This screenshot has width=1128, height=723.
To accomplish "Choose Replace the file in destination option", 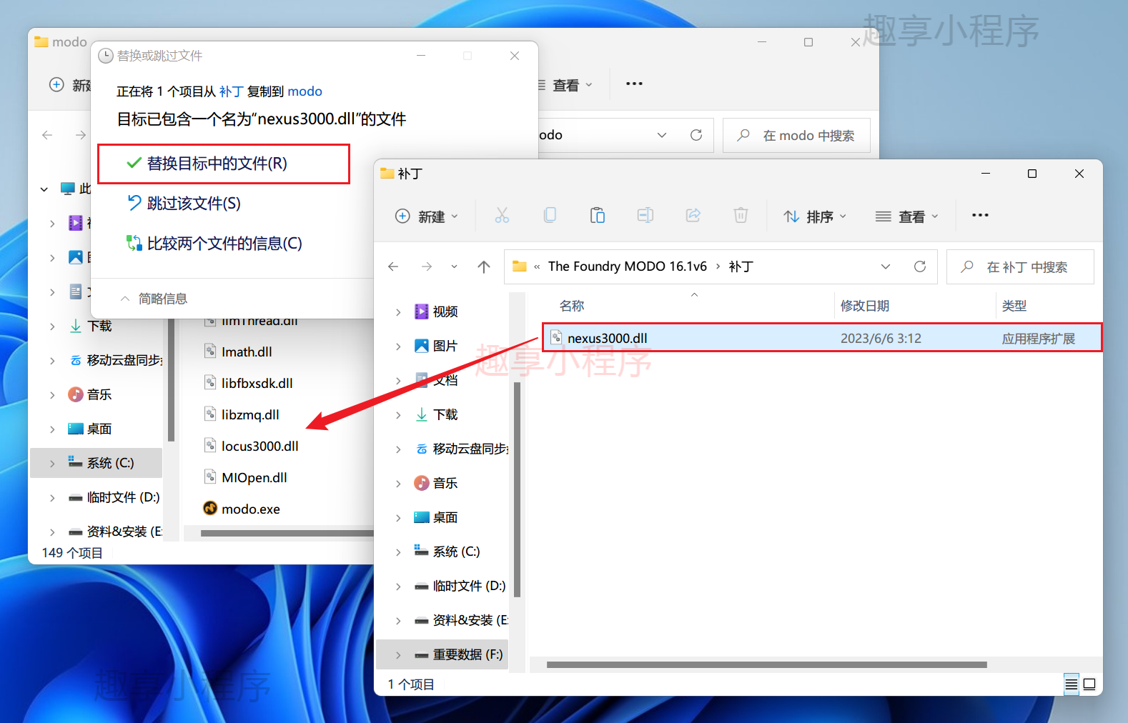I will pyautogui.click(x=223, y=164).
